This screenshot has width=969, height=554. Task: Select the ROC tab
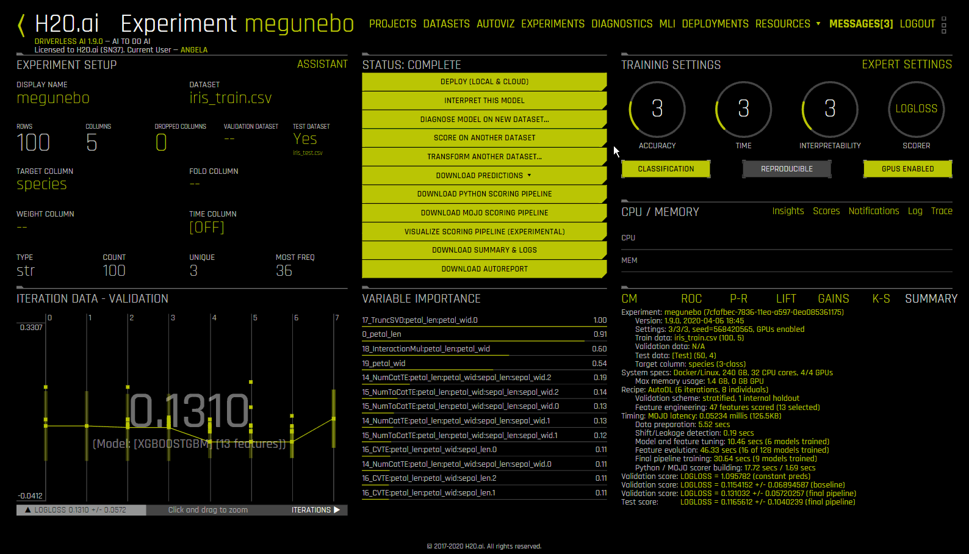pos(691,299)
